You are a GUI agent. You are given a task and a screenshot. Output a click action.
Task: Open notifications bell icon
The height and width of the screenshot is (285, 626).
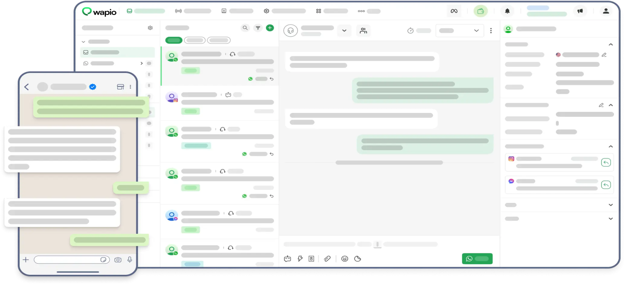coord(507,11)
